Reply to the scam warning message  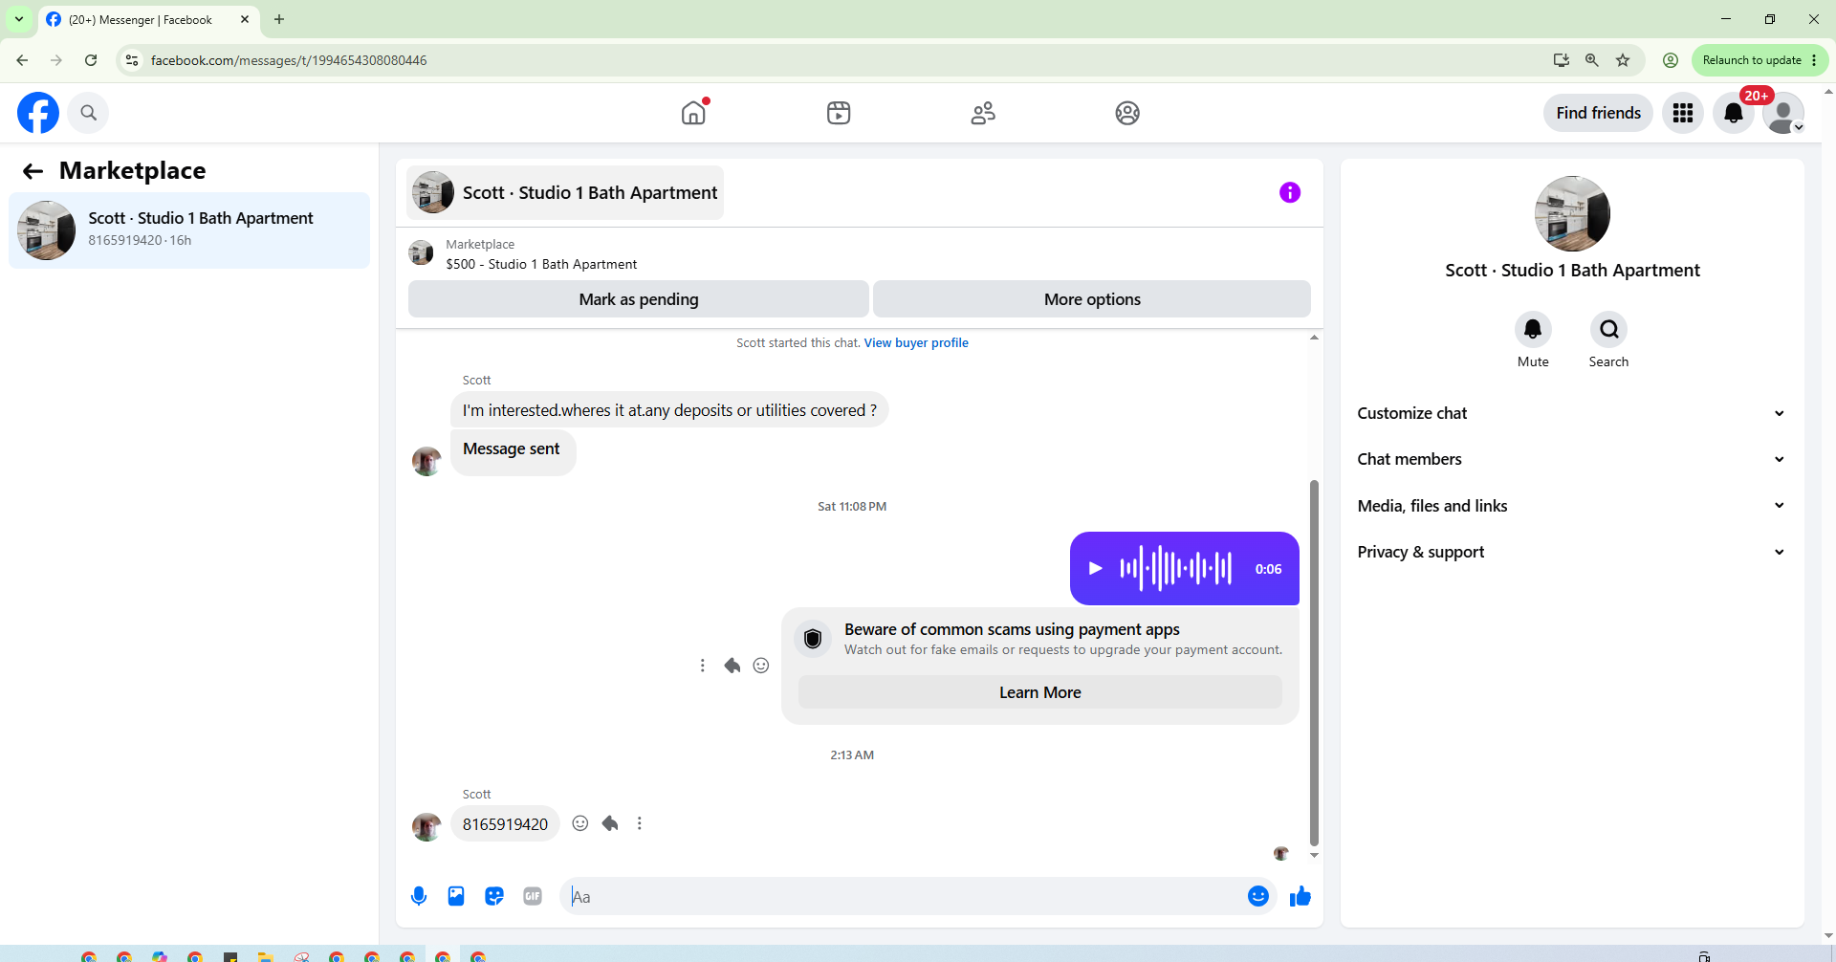tap(732, 666)
